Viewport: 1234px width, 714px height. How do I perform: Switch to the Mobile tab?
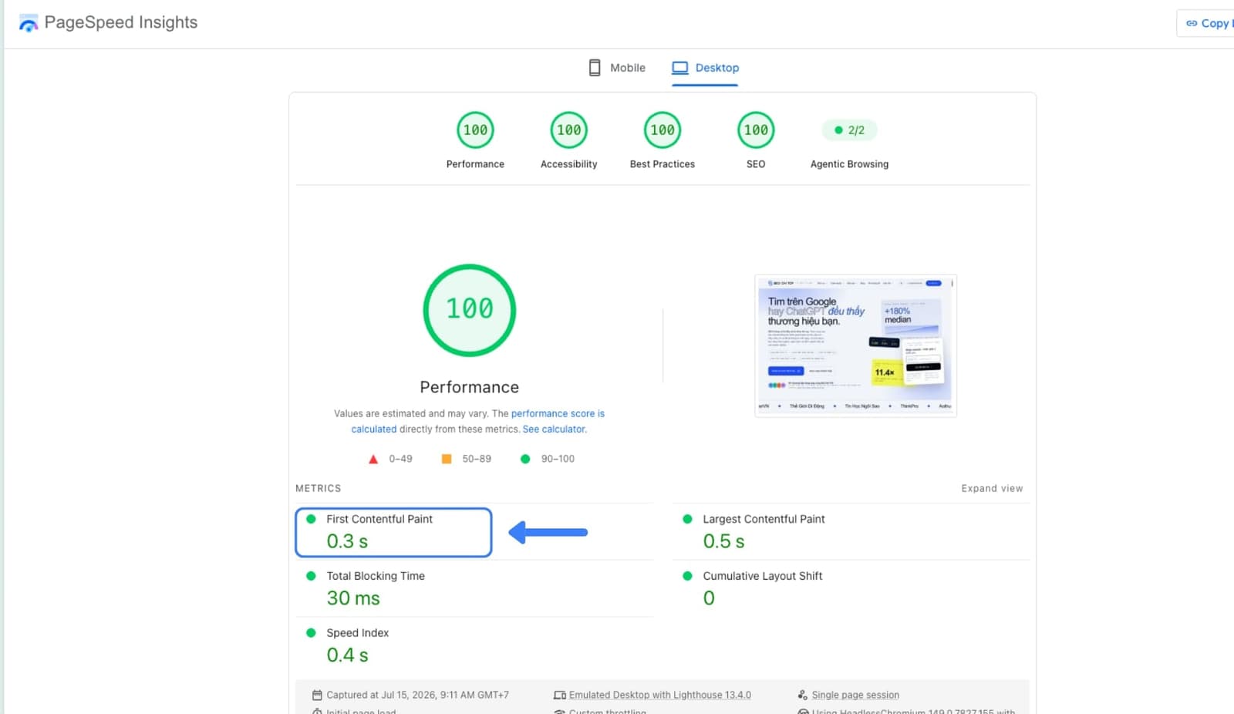pyautogui.click(x=617, y=68)
